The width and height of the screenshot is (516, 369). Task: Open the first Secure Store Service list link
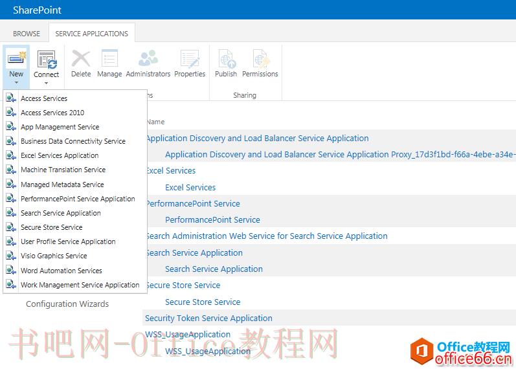tap(184, 285)
